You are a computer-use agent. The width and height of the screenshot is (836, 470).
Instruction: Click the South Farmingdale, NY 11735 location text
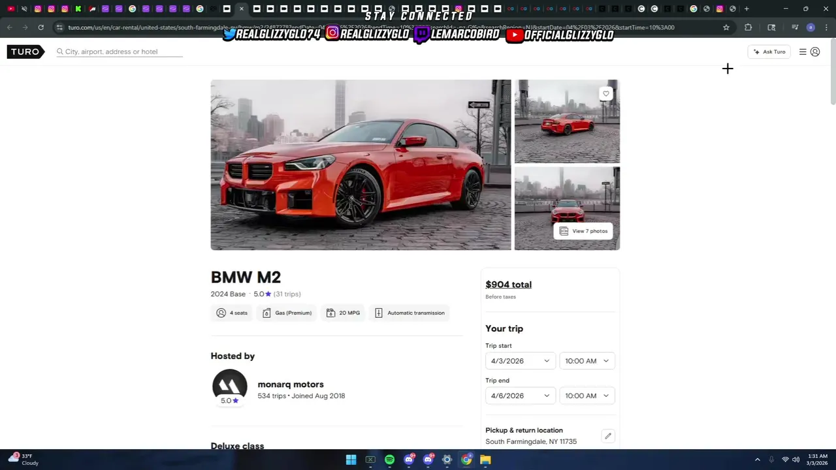point(531,442)
